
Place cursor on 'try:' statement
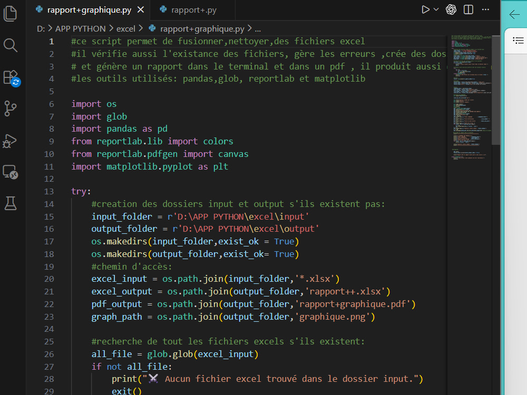tap(81, 192)
